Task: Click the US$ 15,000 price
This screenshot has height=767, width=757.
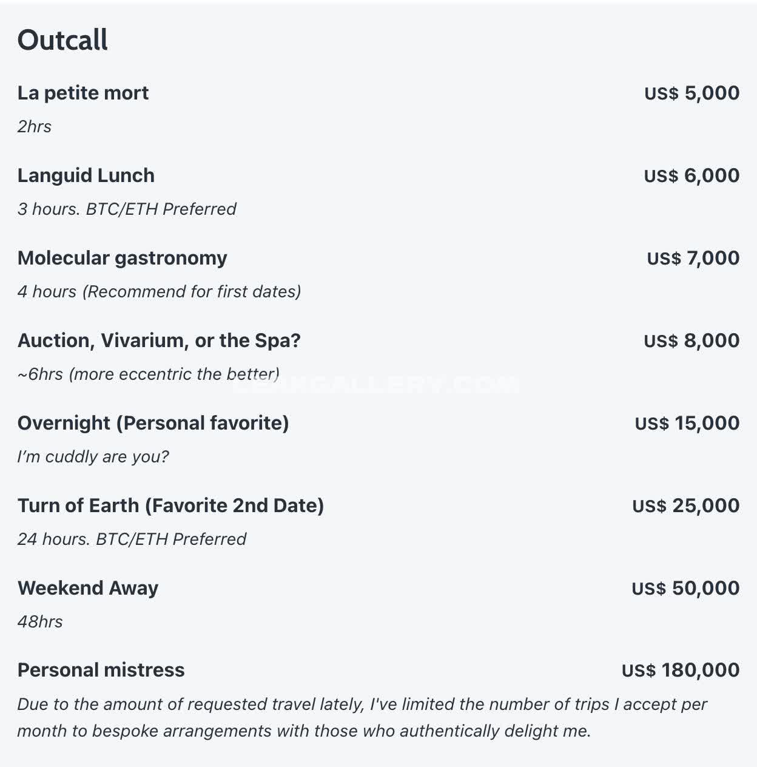Action: pyautogui.click(x=687, y=423)
